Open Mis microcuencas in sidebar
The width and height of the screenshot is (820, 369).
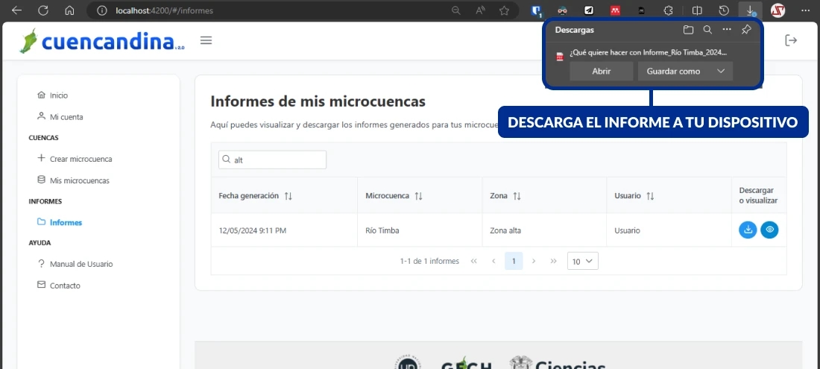coord(79,180)
